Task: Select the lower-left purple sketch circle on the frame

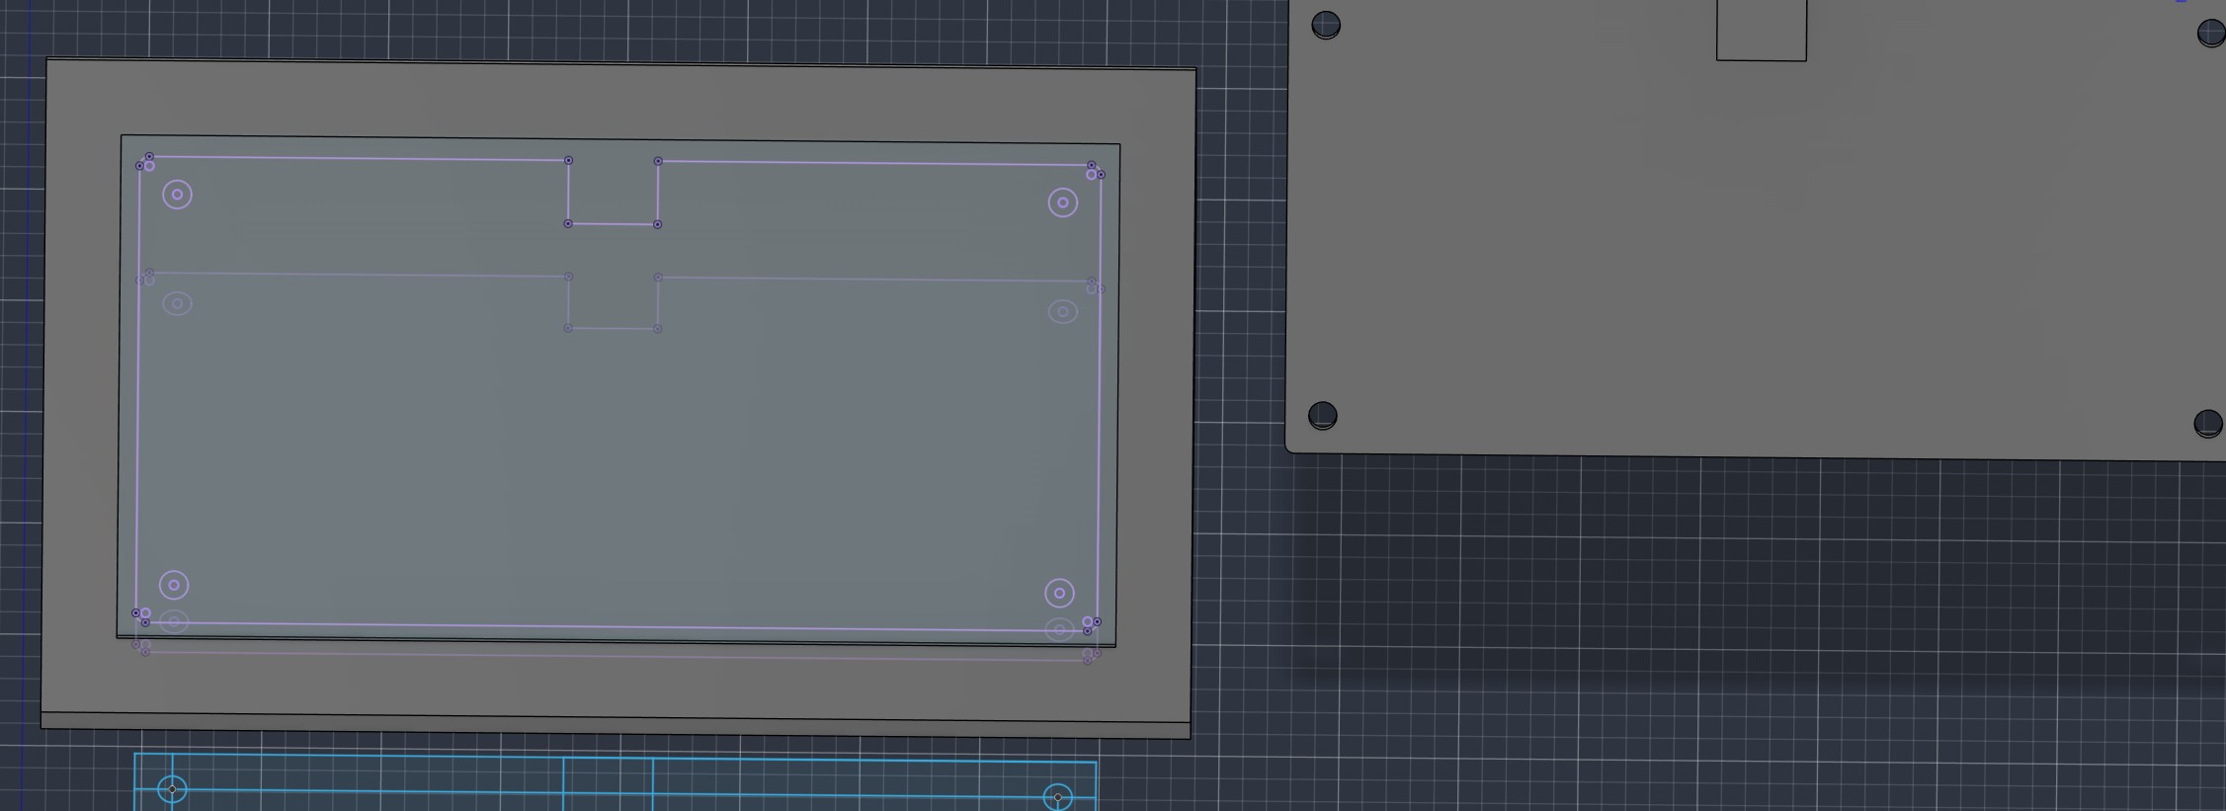Action: (174, 586)
